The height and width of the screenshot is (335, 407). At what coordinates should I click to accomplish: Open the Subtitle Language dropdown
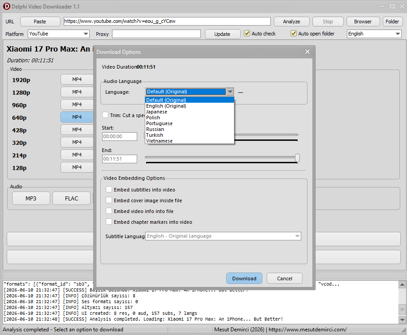pos(223,236)
